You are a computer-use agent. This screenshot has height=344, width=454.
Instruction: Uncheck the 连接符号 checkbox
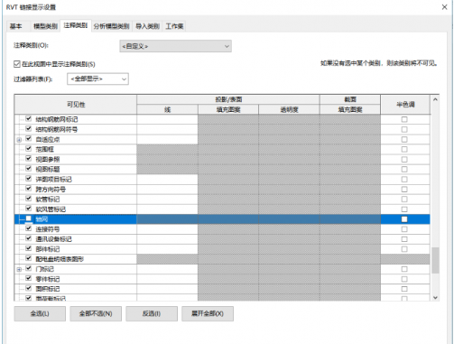click(x=29, y=228)
